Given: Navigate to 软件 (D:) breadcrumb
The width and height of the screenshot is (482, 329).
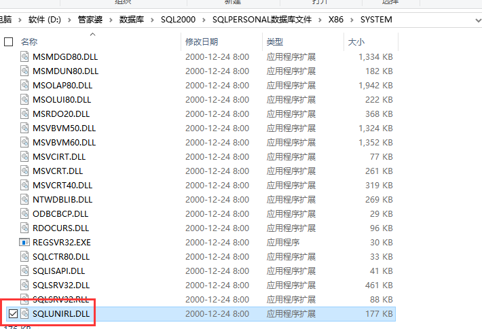Looking at the screenshot, I should [45, 20].
